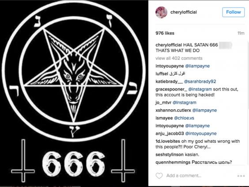View the 976 likes list
The height and width of the screenshot is (187, 249).
[x=165, y=33]
